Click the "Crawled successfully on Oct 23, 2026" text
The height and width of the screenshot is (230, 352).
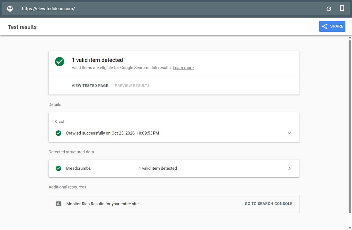112,133
